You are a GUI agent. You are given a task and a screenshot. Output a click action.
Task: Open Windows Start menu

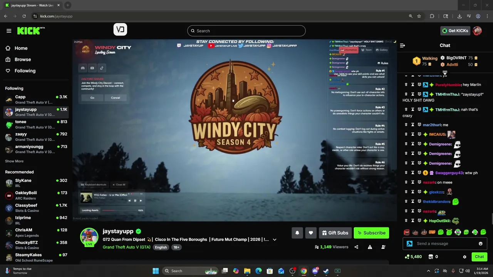pyautogui.click(x=156, y=271)
